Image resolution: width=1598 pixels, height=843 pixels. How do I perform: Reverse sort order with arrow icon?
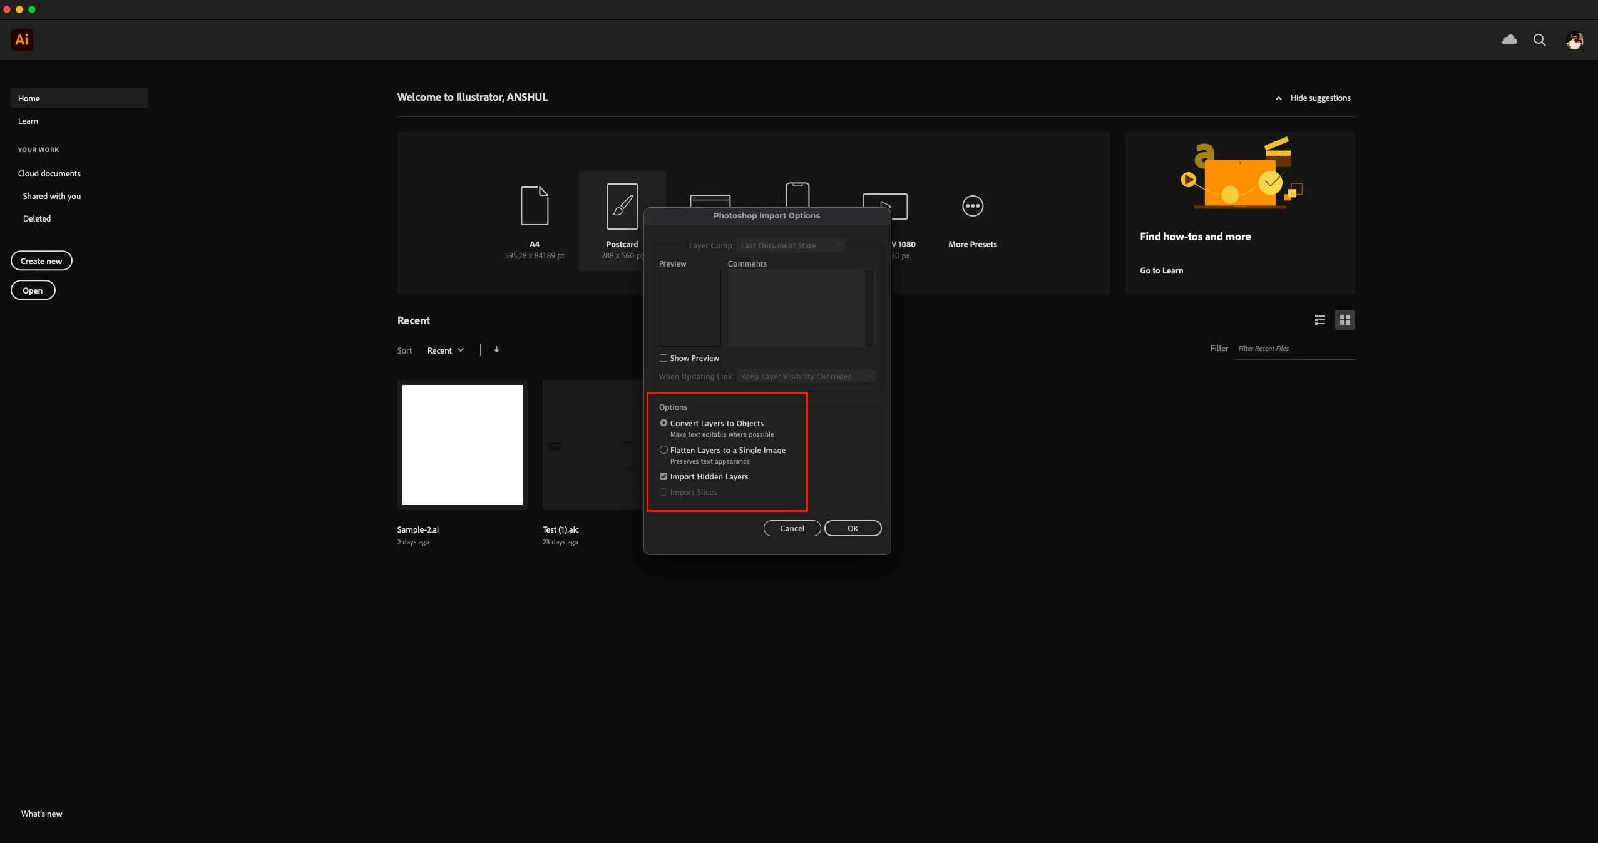pyautogui.click(x=496, y=350)
